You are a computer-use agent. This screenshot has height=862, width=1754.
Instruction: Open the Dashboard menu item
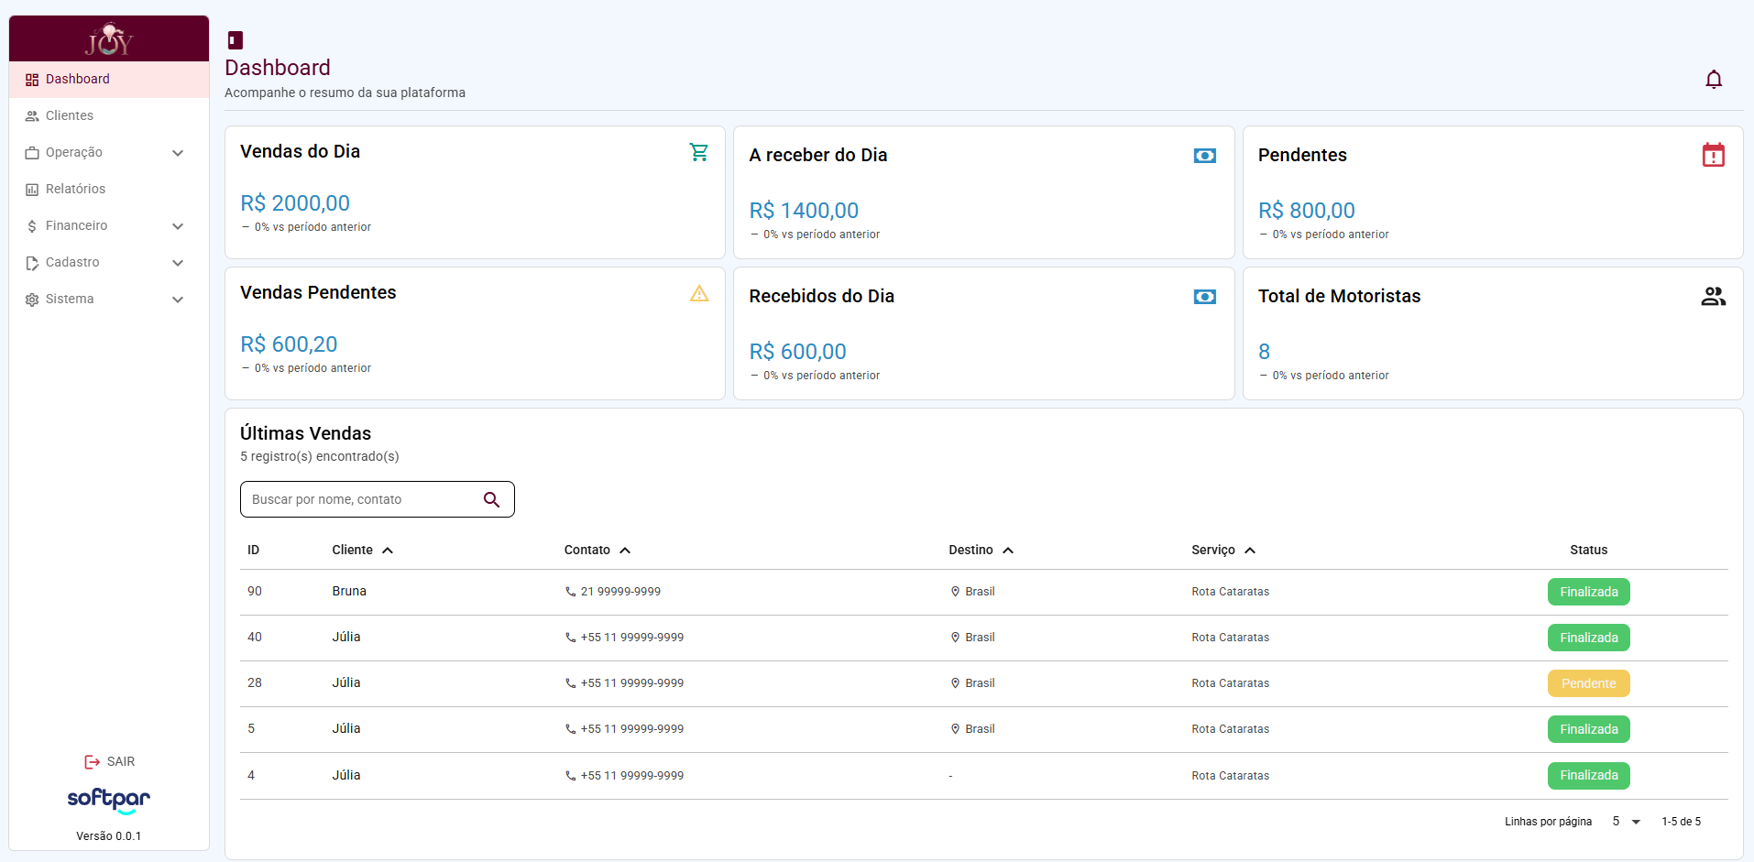click(x=109, y=80)
